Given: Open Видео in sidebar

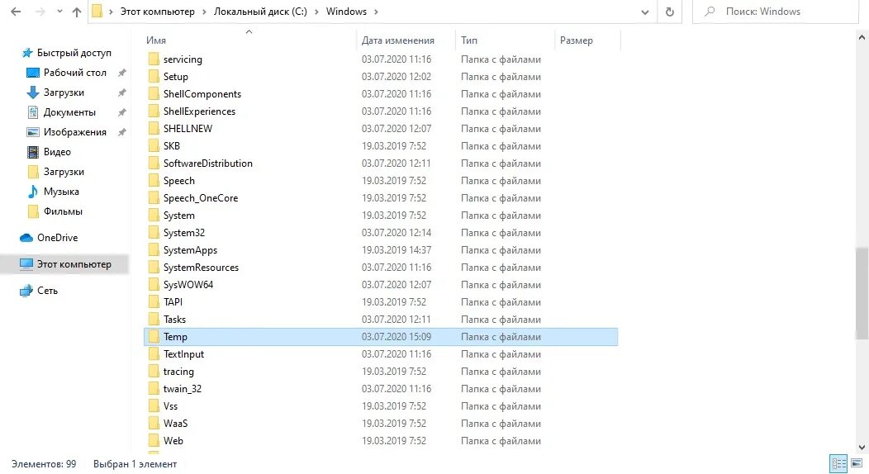Looking at the screenshot, I should (50, 152).
